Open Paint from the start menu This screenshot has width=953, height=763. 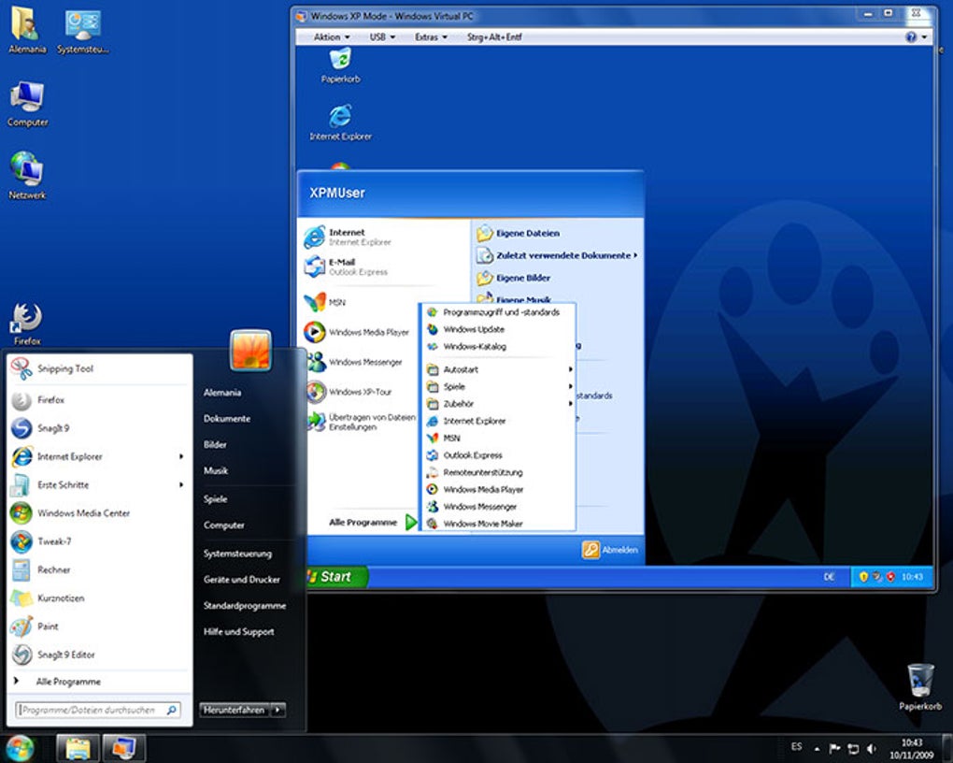click(48, 626)
